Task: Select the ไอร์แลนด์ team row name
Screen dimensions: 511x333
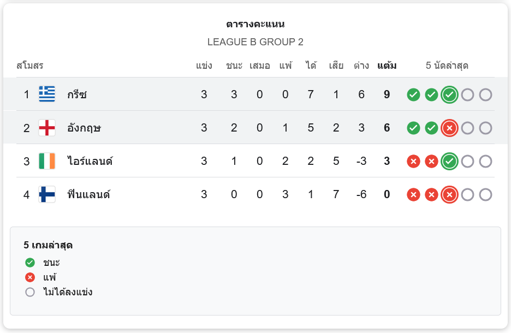Action: [x=90, y=161]
